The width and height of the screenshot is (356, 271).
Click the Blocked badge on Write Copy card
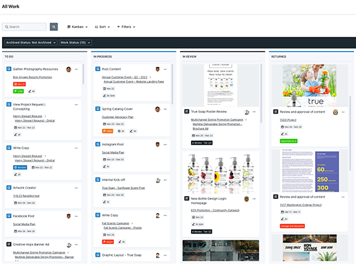coord(20,168)
